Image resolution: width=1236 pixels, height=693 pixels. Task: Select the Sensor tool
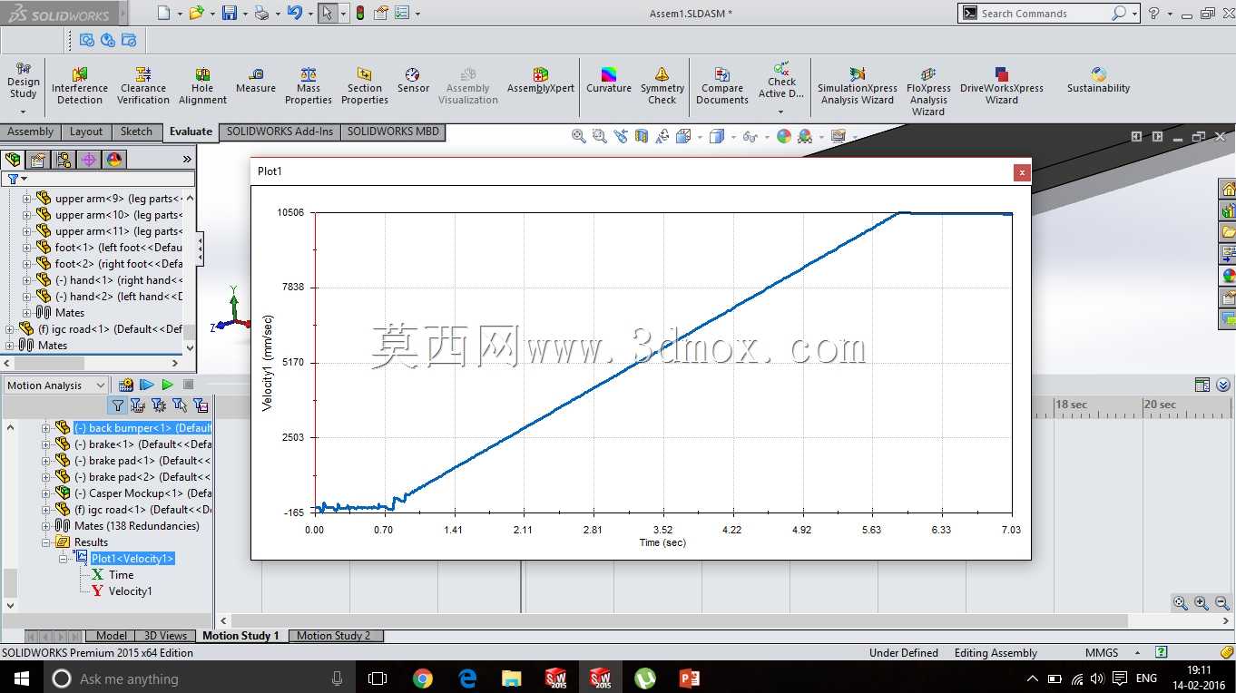pyautogui.click(x=413, y=81)
